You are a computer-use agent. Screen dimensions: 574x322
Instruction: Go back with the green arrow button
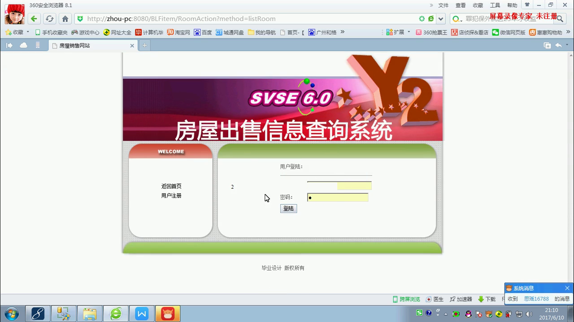click(x=34, y=19)
